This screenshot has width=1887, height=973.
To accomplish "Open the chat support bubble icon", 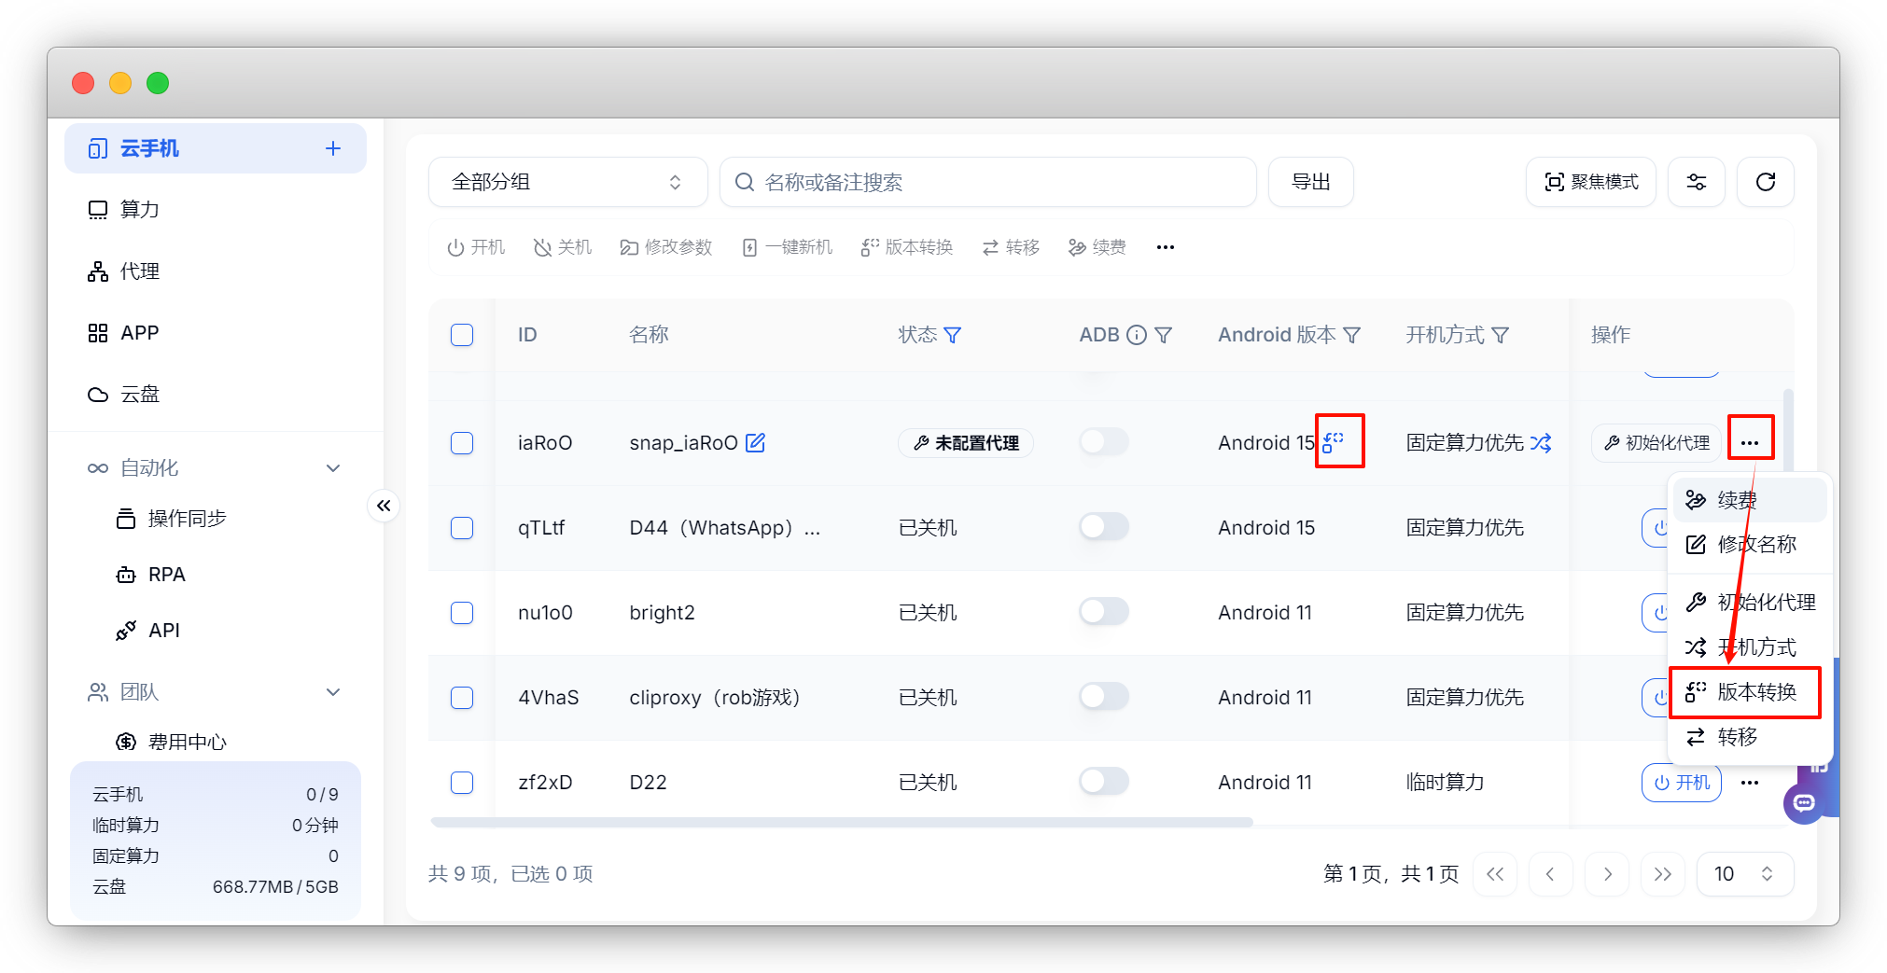I will (x=1804, y=803).
